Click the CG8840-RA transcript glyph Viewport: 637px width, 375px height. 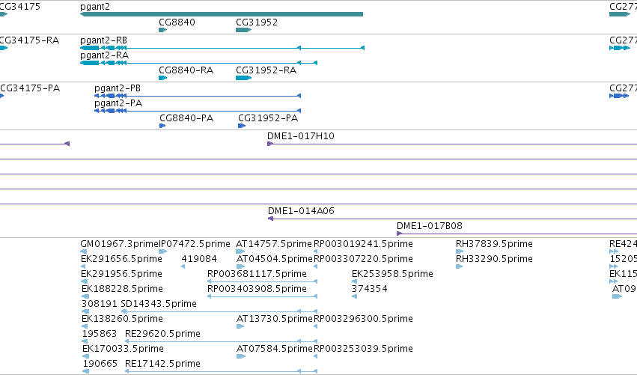(x=163, y=78)
